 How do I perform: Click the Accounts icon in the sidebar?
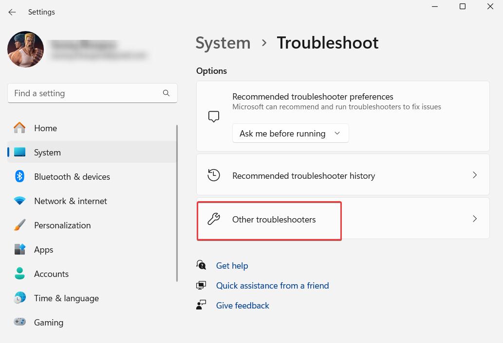[19, 274]
